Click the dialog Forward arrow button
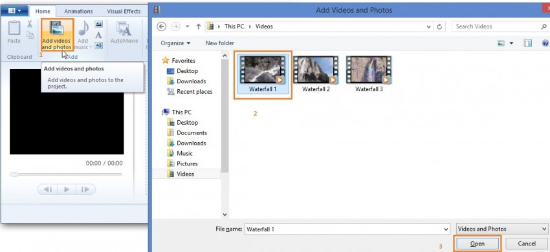This screenshot has height=252, width=550. [x=175, y=26]
